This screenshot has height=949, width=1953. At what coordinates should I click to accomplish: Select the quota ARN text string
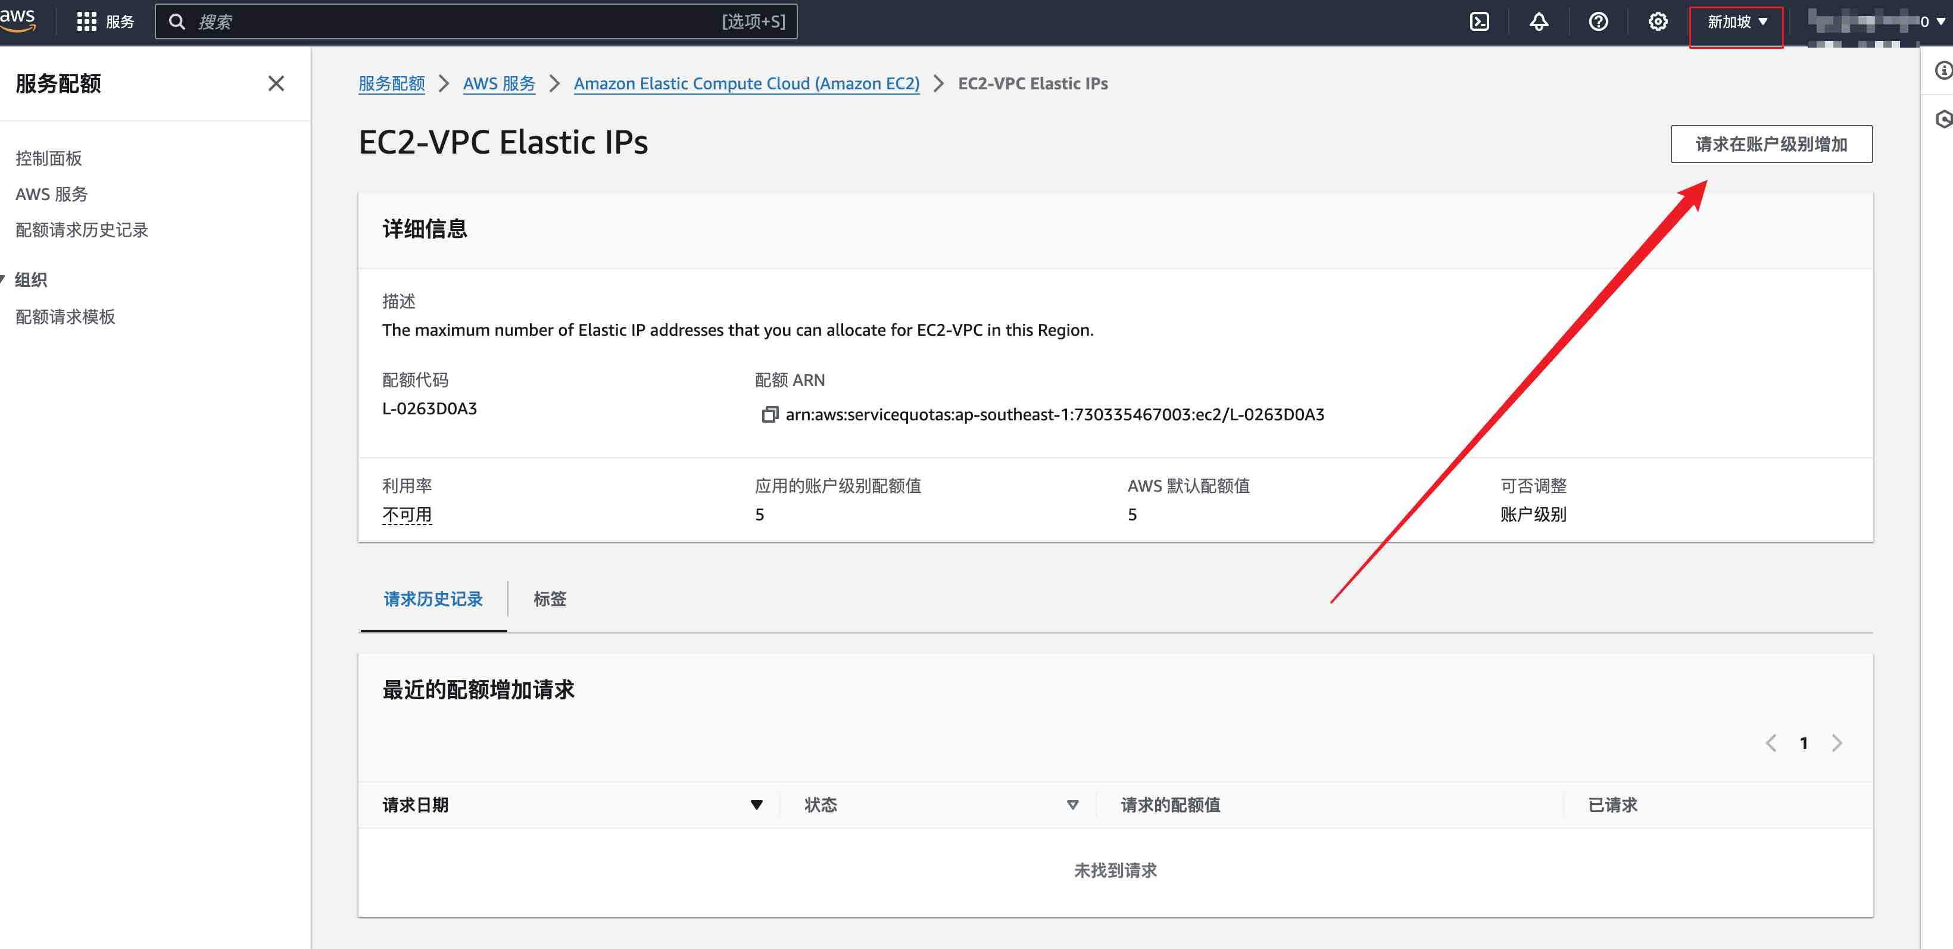1055,414
